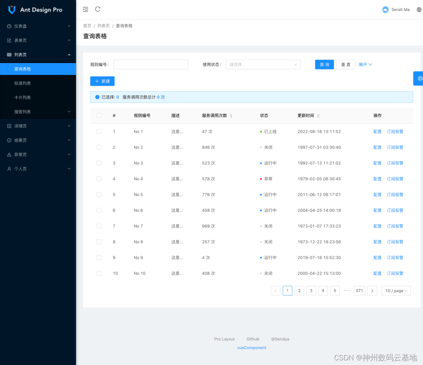The height and width of the screenshot is (365, 423).
Task: Click the Serati Ma user avatar
Action: tap(385, 9)
